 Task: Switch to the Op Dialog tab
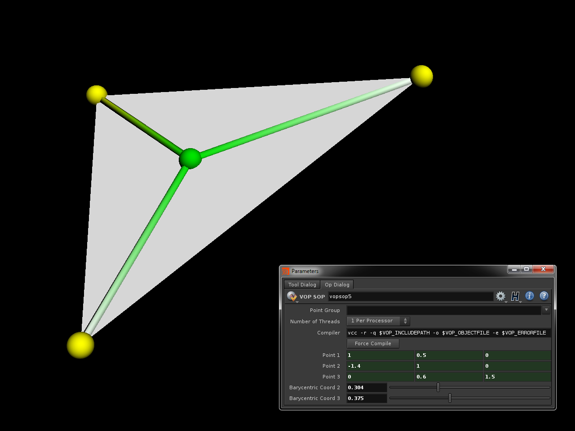pos(337,284)
